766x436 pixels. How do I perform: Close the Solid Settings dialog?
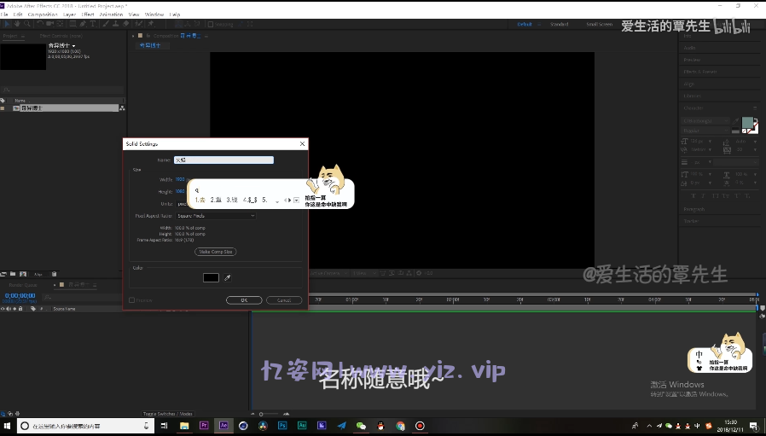pyautogui.click(x=303, y=143)
